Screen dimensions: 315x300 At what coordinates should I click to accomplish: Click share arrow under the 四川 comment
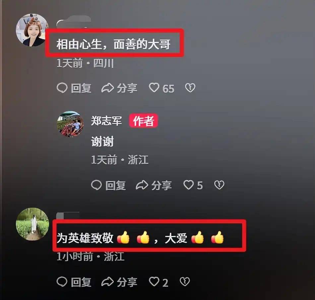(x=119, y=88)
